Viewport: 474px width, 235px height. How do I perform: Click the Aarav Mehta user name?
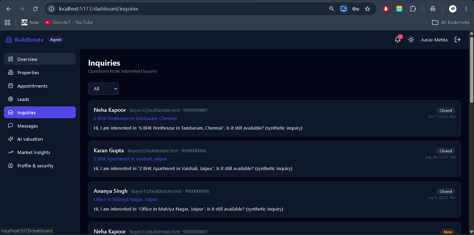(x=434, y=40)
